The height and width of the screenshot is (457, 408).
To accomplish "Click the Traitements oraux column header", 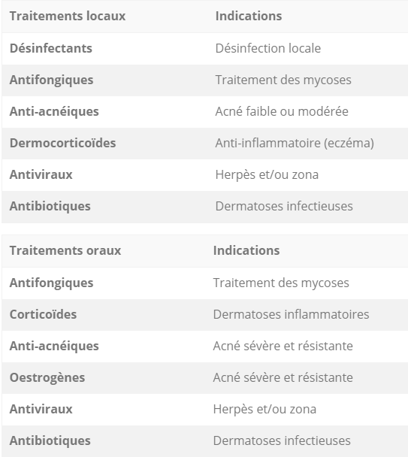I will [x=65, y=250].
